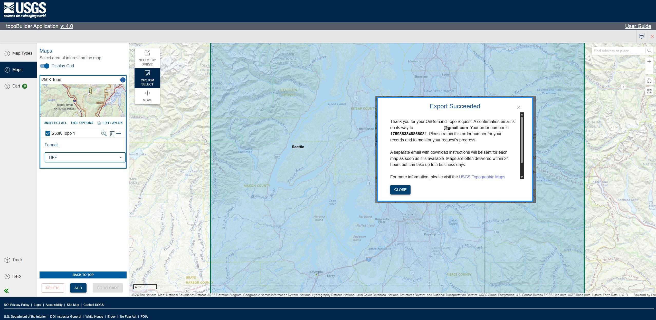
Task: Click the zoom-to-map magnifier icon
Action: coord(104,133)
